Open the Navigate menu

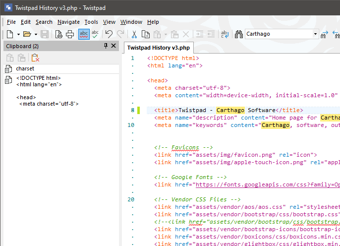68,22
